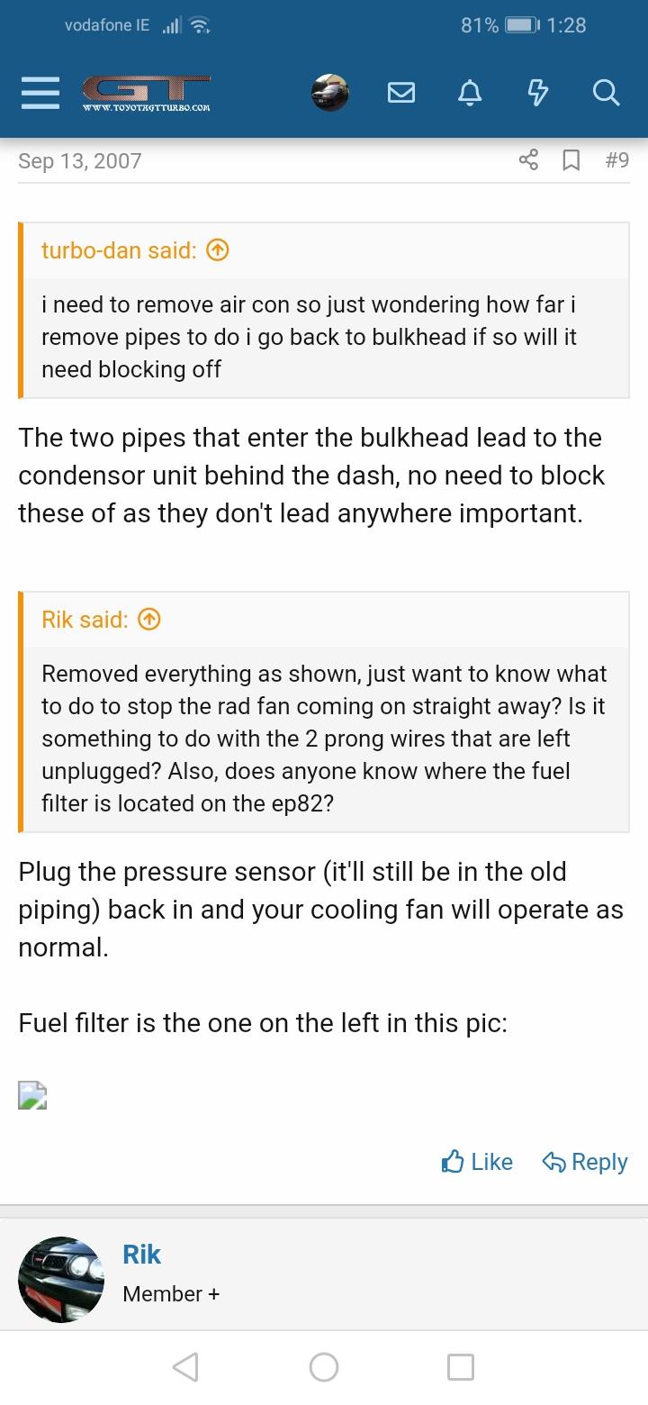The width and height of the screenshot is (648, 1405).
Task: Reply to this post
Action: (x=585, y=1162)
